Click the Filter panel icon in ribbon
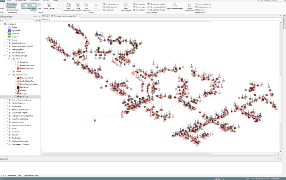286x180 pixels. click(39, 7)
